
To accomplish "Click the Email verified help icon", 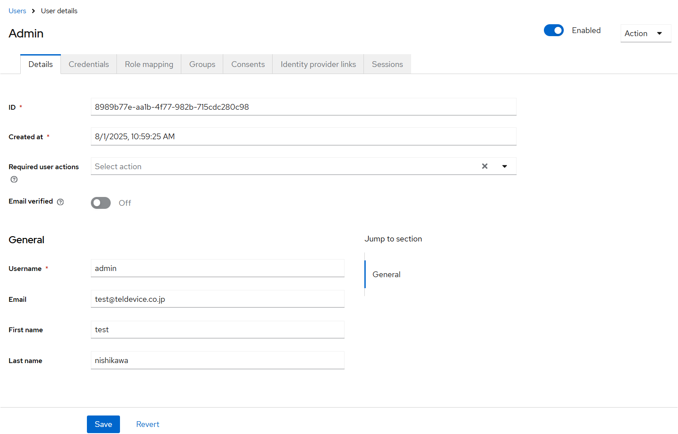I will [60, 202].
